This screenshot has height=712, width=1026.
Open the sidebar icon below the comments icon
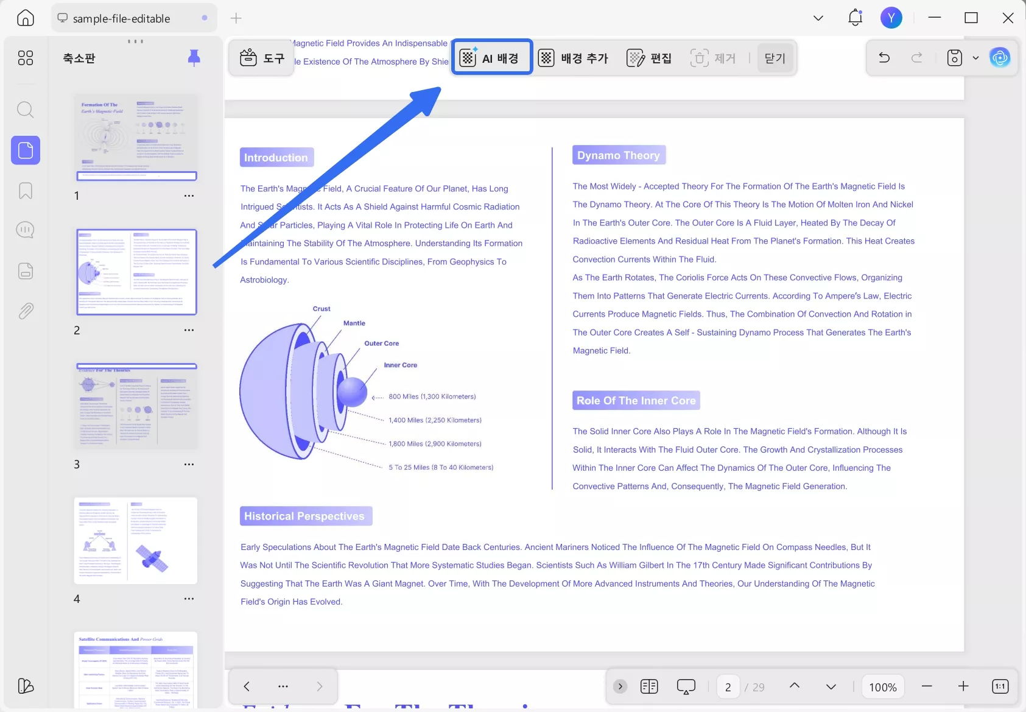(26, 271)
